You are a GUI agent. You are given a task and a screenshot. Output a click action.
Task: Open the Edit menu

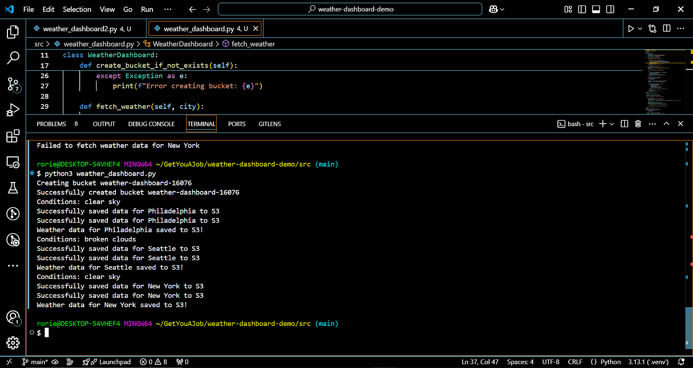(x=49, y=9)
